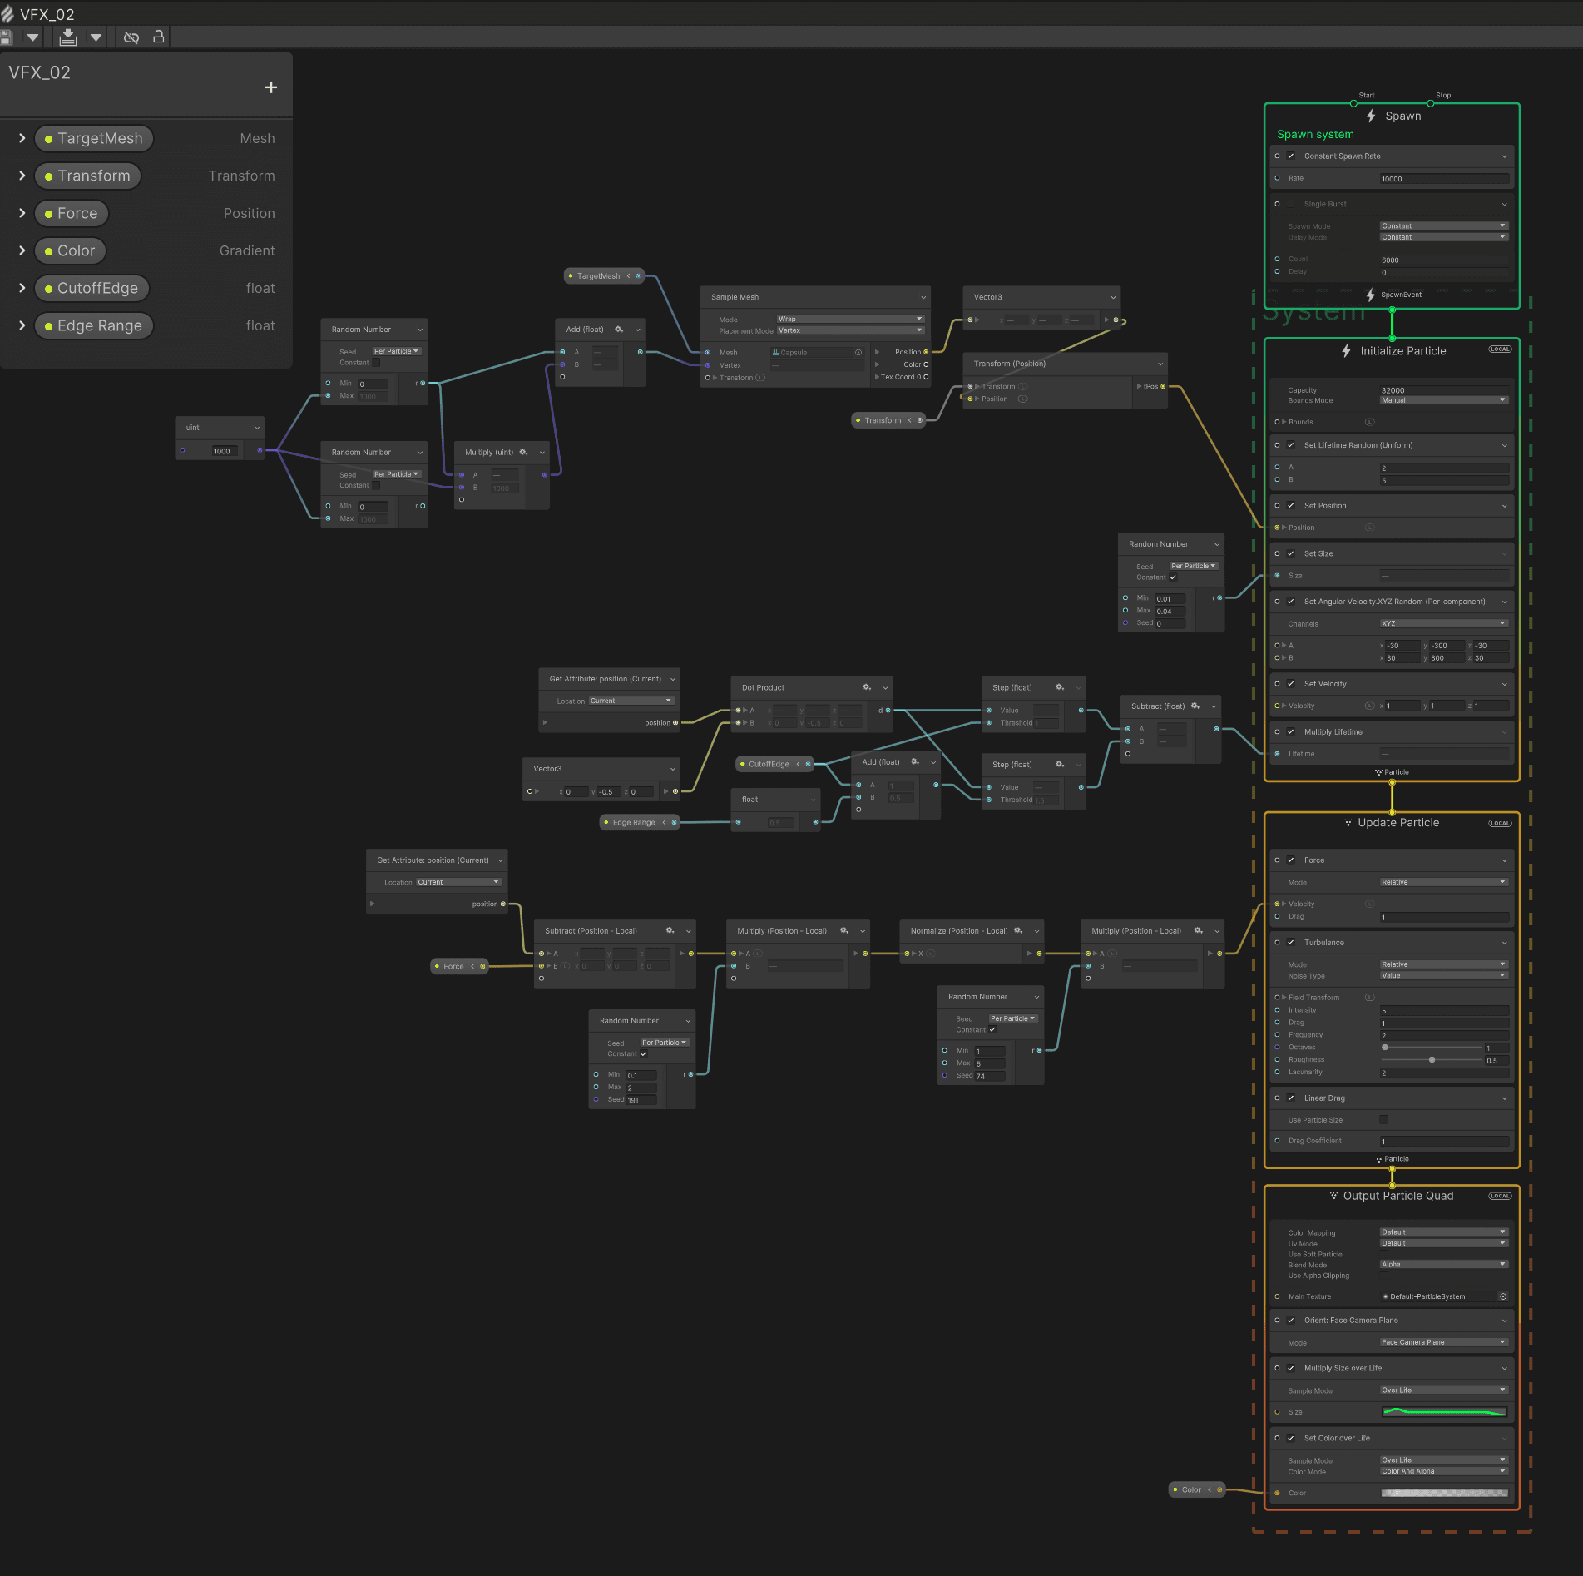Screen dimensions: 1583x1576
Task: Disable the Constant Spawn Rate block checkbox
Action: click(1291, 156)
